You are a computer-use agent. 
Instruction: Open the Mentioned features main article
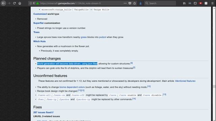[185, 81]
